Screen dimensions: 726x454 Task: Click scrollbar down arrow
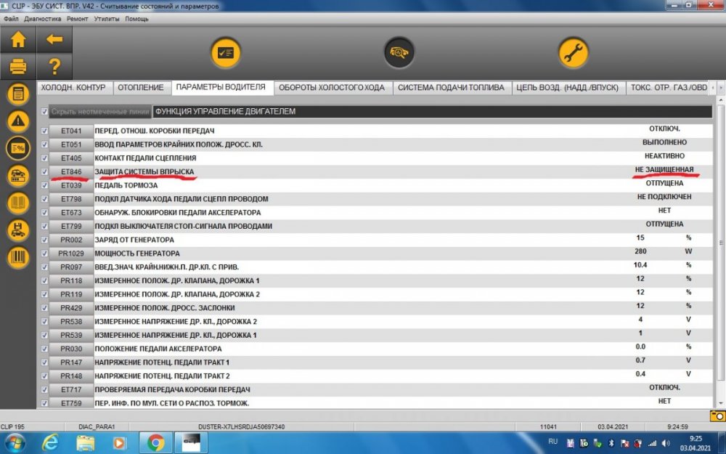(x=721, y=403)
